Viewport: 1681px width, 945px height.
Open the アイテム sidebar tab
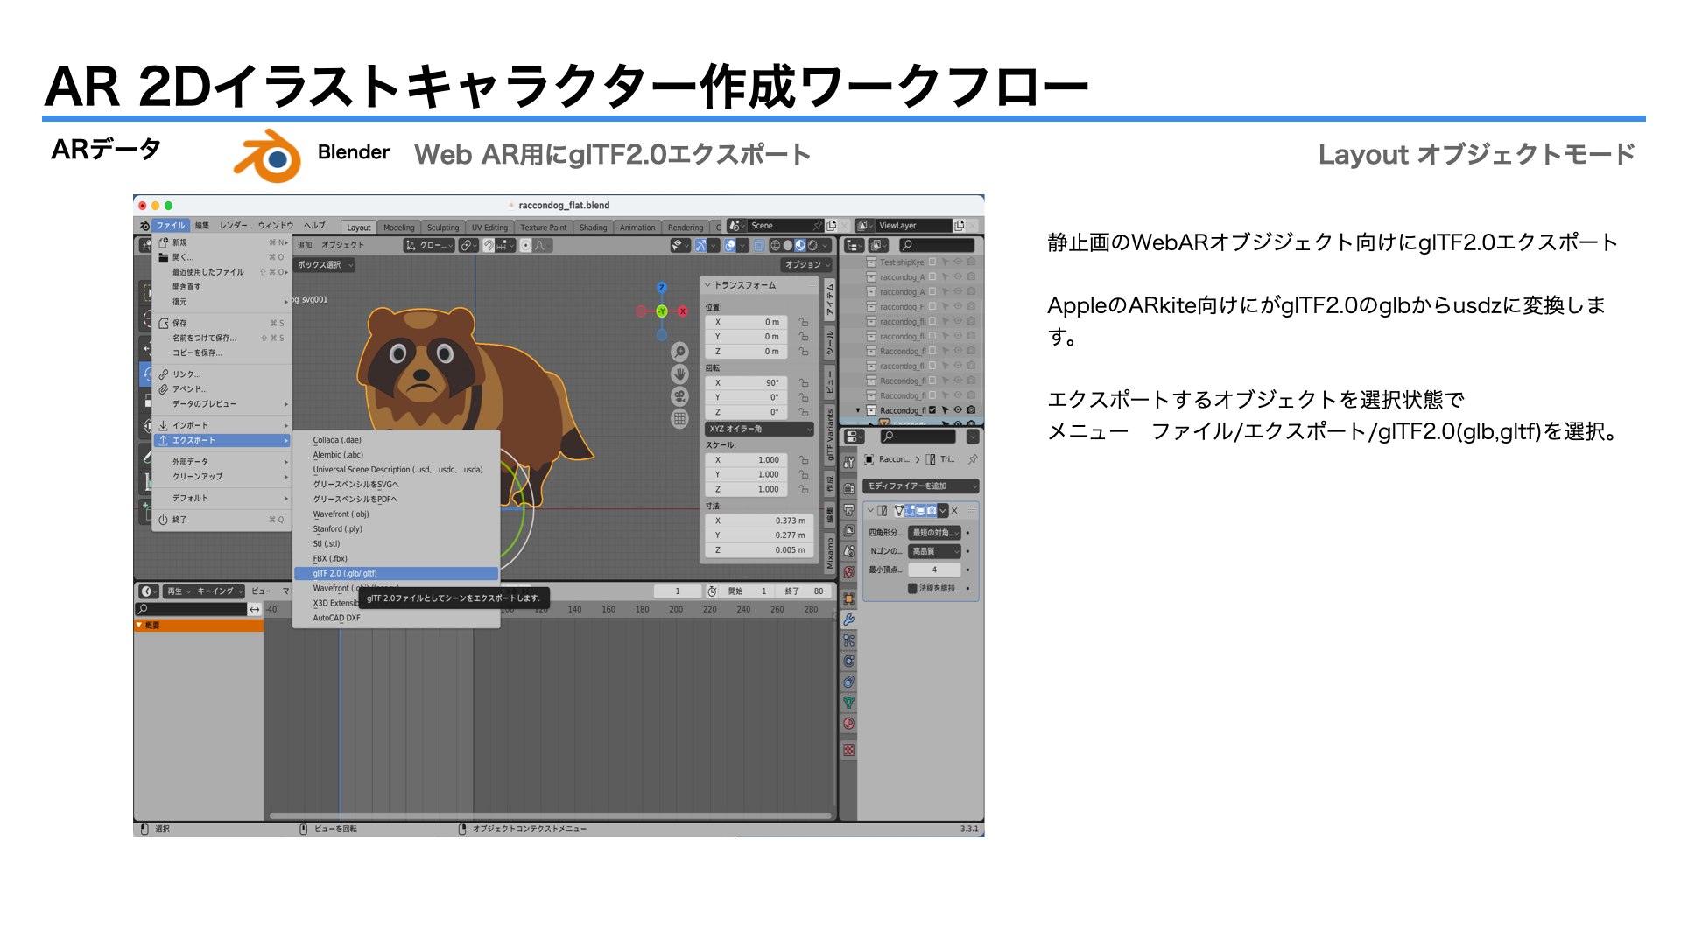click(830, 301)
